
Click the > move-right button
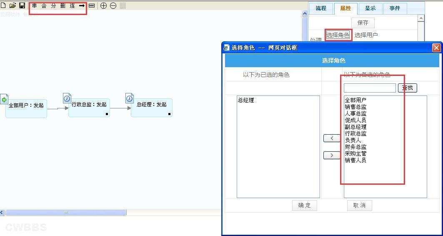coord(332,156)
